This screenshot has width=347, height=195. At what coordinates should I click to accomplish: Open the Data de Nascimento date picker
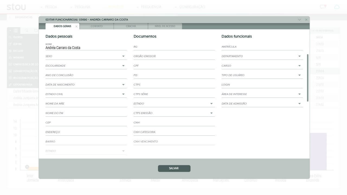pos(123,85)
